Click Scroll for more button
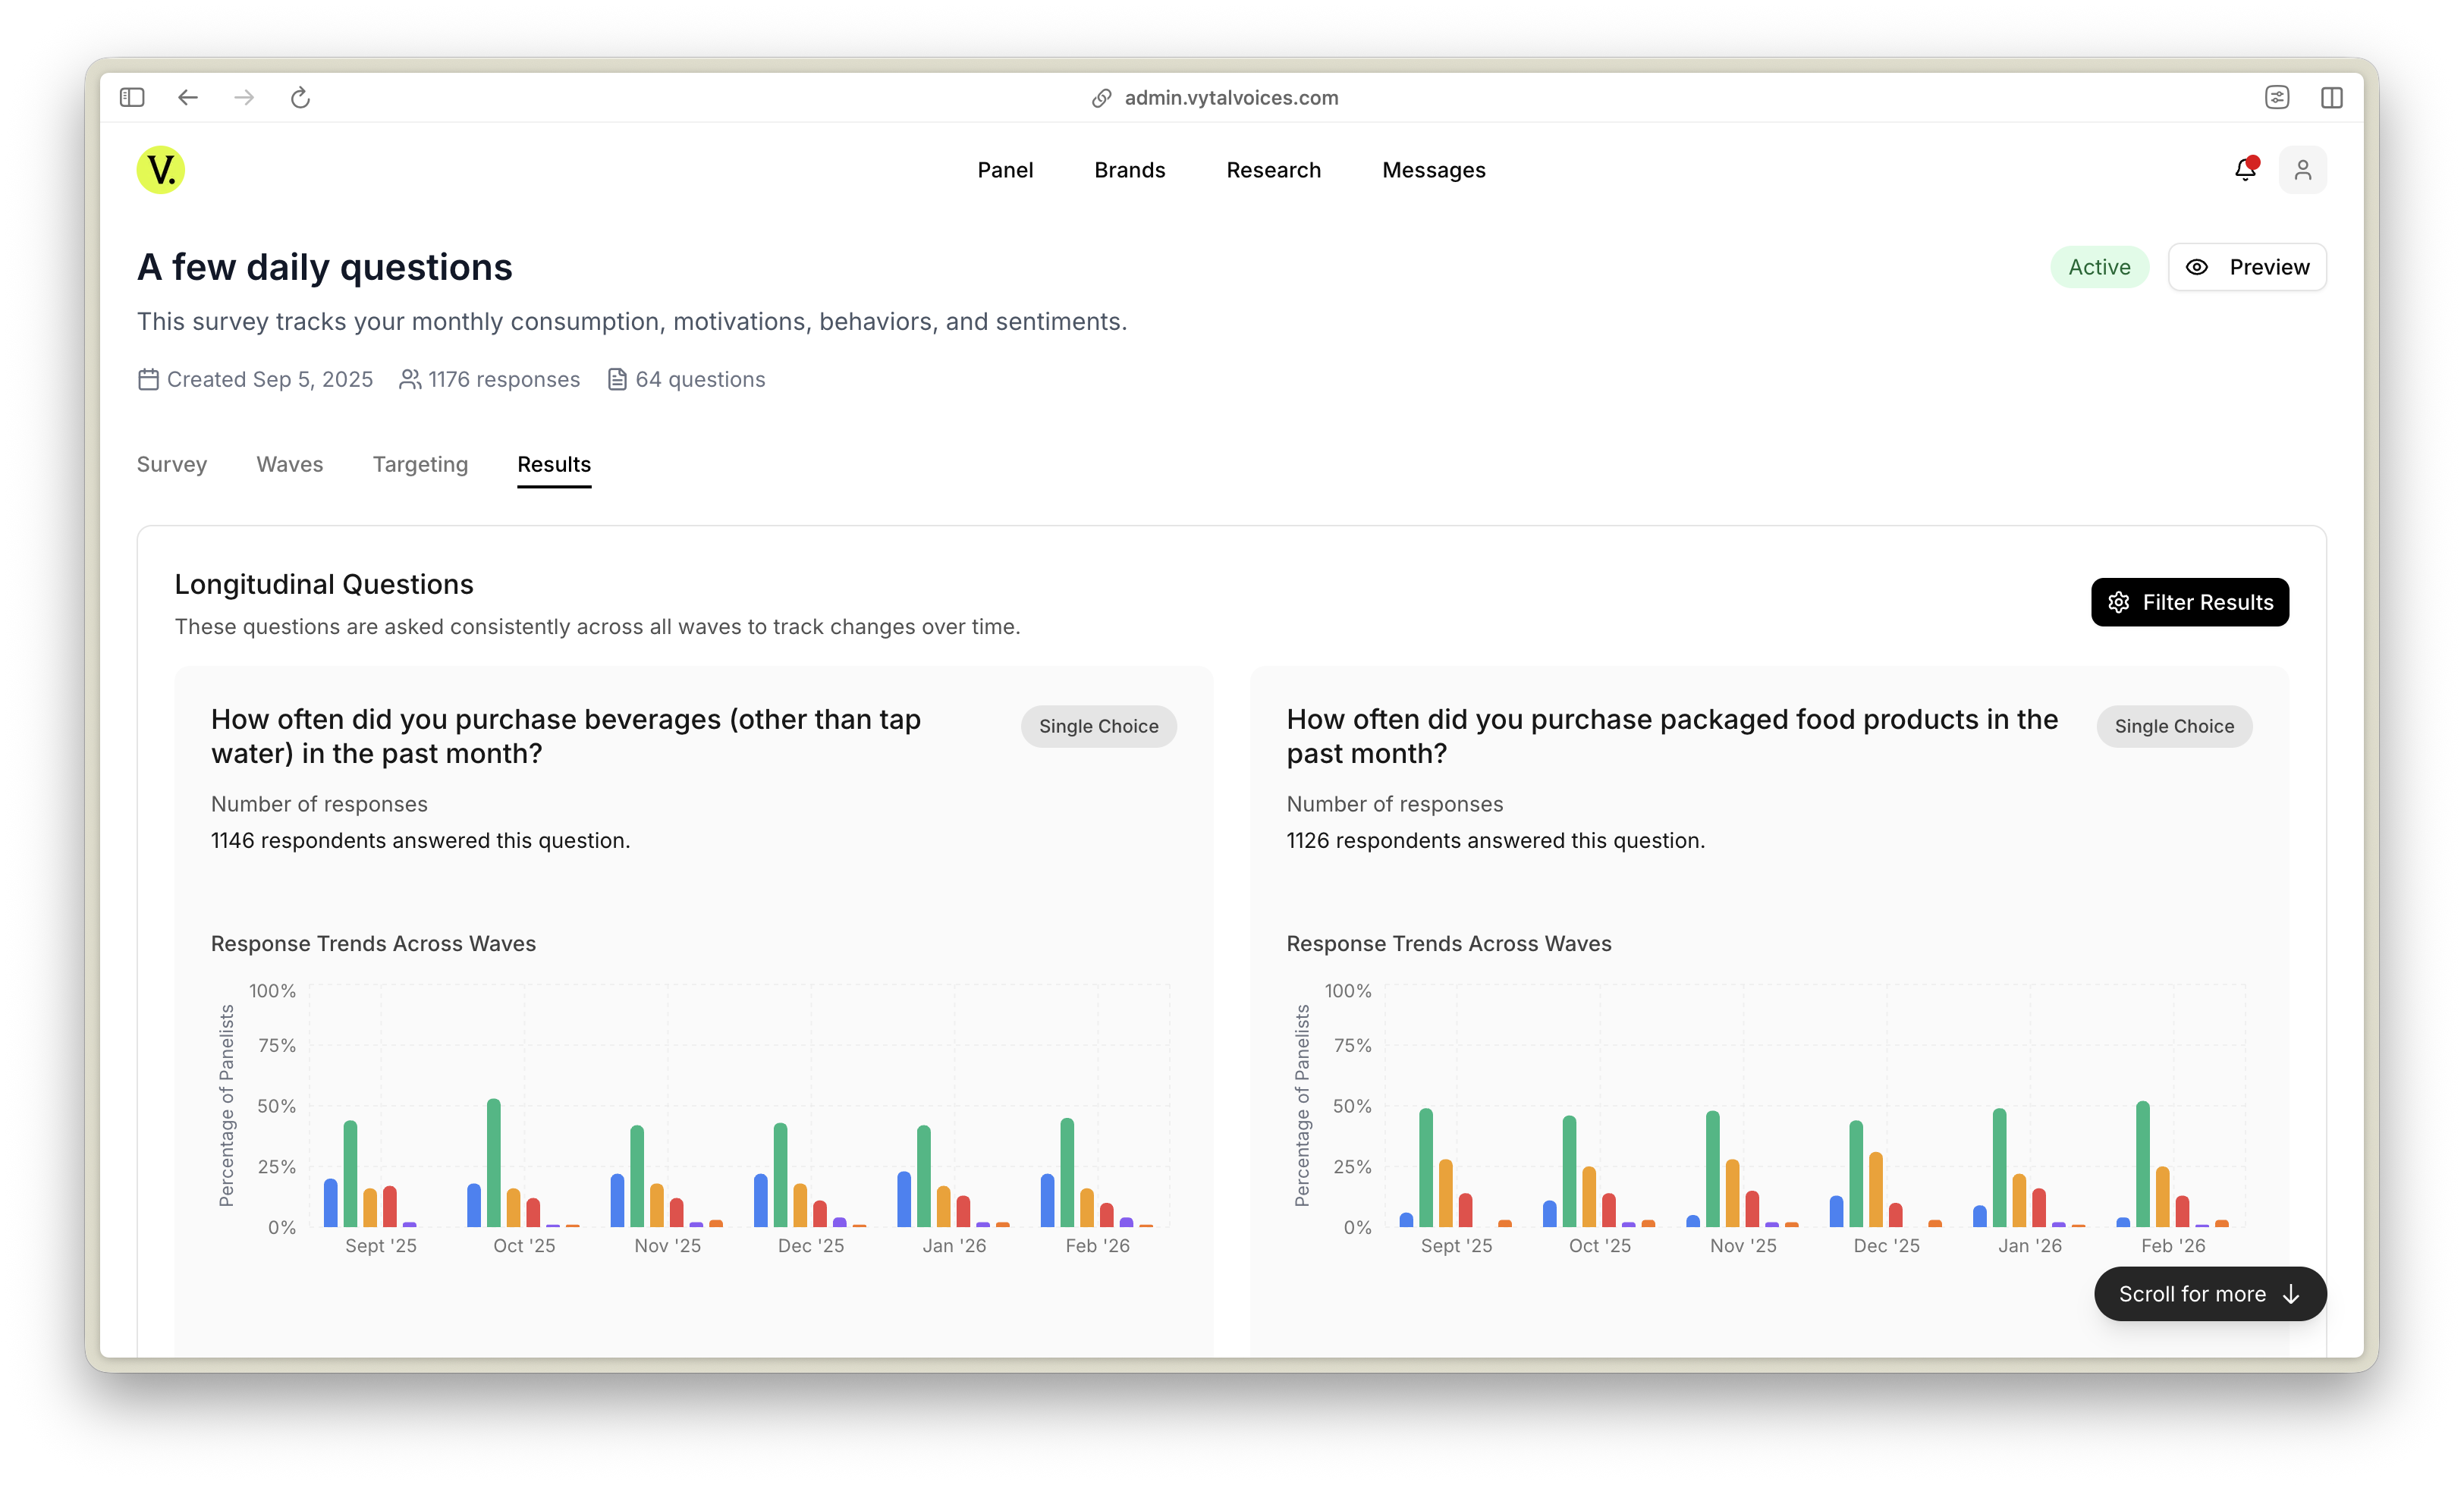 2209,1294
